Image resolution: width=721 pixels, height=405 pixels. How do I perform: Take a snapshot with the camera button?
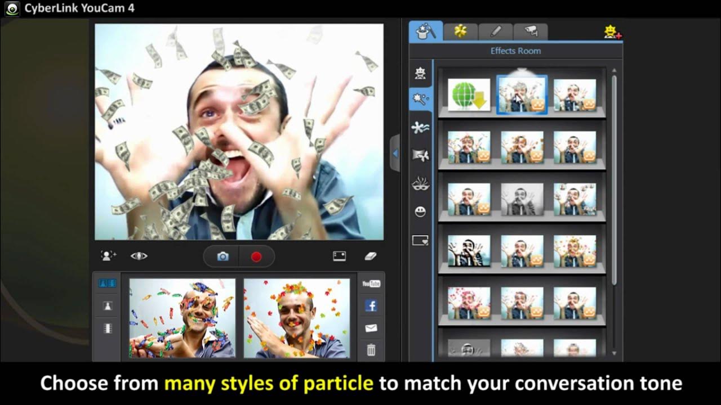point(222,256)
